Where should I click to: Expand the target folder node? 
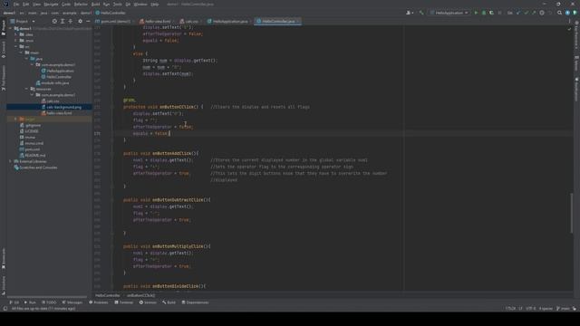16,119
